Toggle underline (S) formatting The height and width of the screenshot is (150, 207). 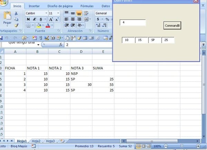click(x=41, y=19)
